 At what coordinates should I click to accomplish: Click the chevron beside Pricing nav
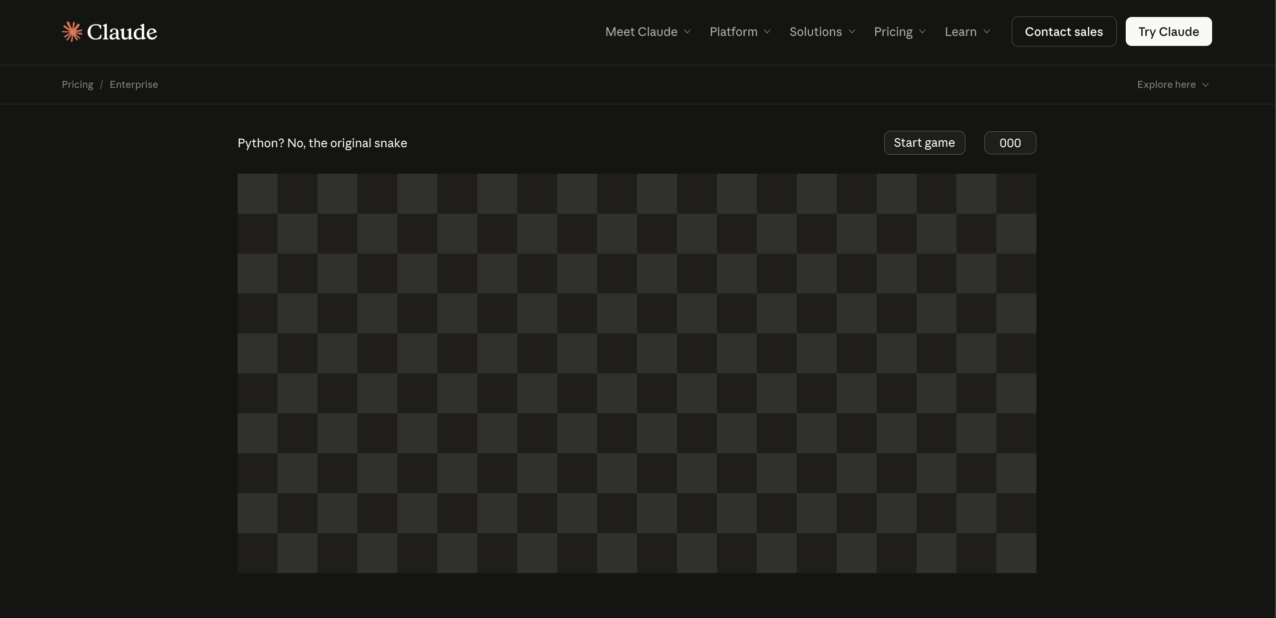tap(923, 31)
